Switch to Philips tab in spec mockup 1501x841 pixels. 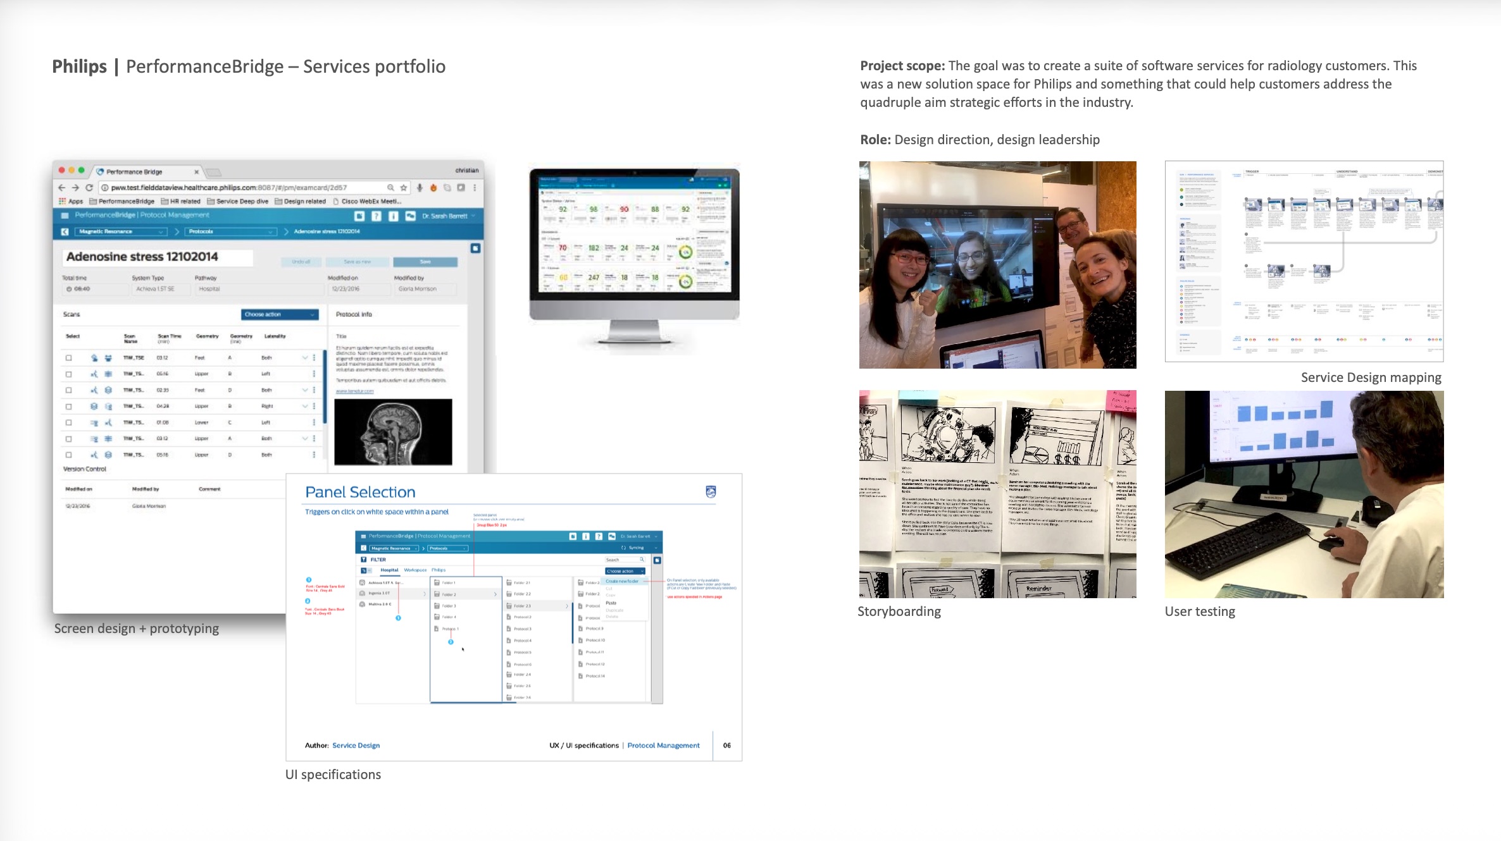pyautogui.click(x=439, y=570)
